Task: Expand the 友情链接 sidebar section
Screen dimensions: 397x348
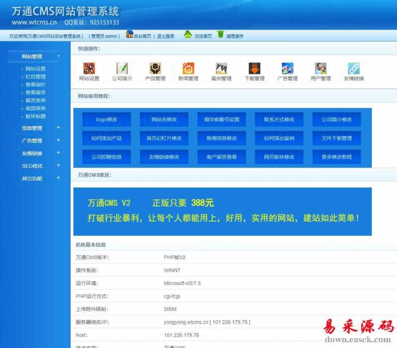Action: coord(41,153)
